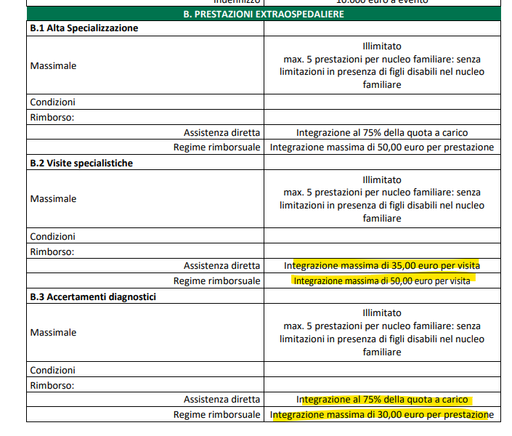Click the green header 'B. PRESTAZIONI EXTRAOSPEDALIERE'
Screen dimensions: 512x436
click(263, 14)
